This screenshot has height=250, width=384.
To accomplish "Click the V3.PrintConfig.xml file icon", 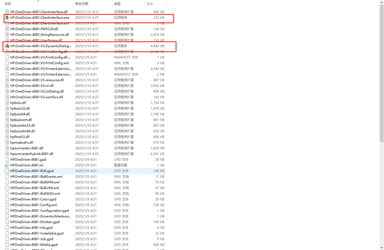I will [x=7, y=63].
